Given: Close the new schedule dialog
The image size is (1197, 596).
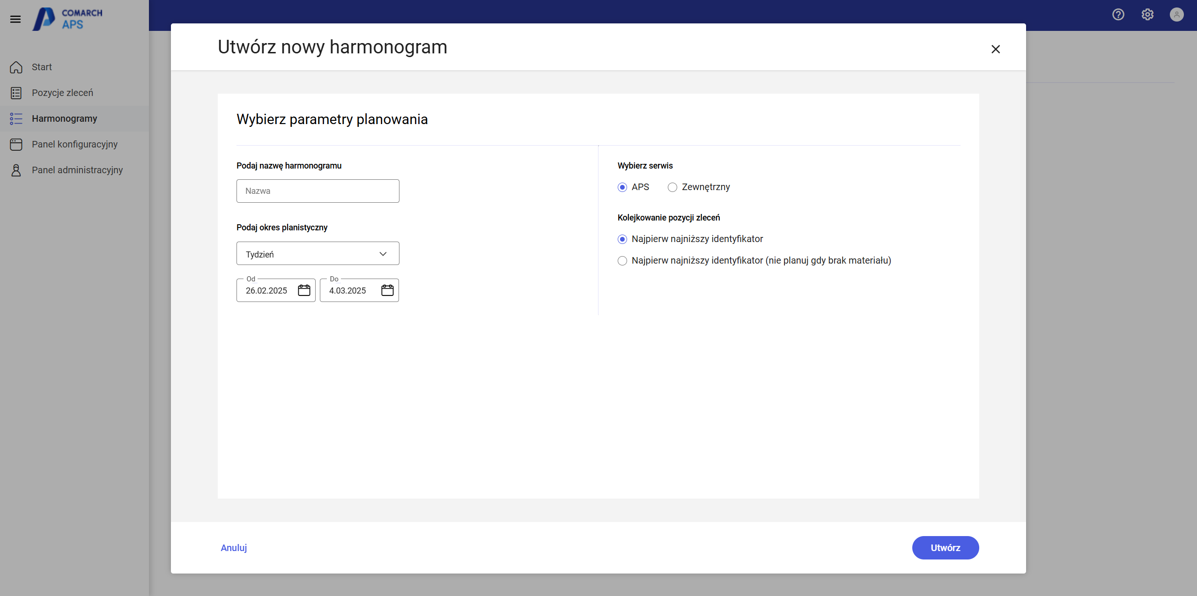Looking at the screenshot, I should [x=996, y=49].
